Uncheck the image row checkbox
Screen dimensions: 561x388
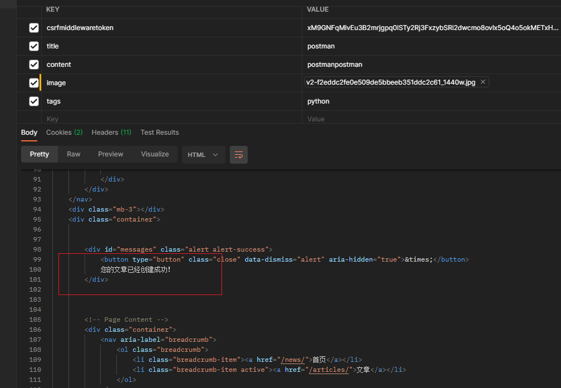point(34,83)
